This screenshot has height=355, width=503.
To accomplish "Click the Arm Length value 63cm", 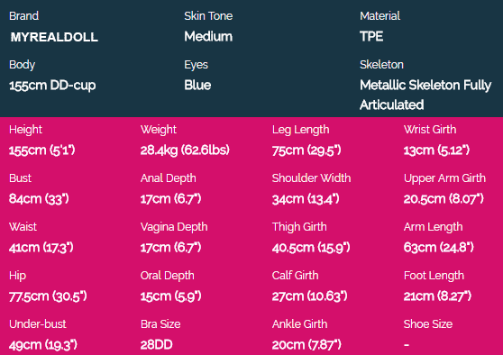I will click(438, 248).
